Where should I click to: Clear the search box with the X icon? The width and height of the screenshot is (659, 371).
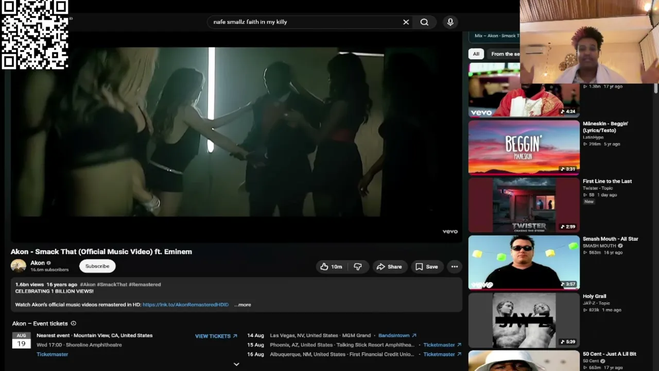(406, 22)
